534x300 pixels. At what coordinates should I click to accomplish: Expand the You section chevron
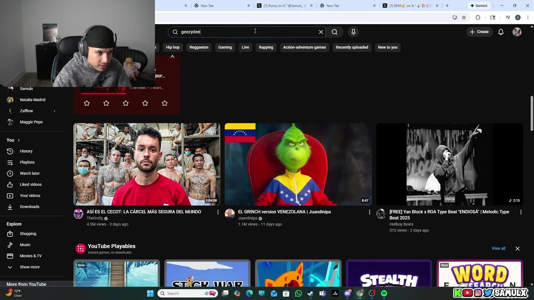coord(18,140)
